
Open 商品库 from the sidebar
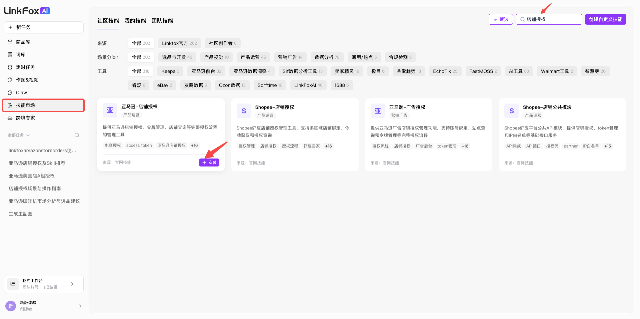[x=44, y=42]
